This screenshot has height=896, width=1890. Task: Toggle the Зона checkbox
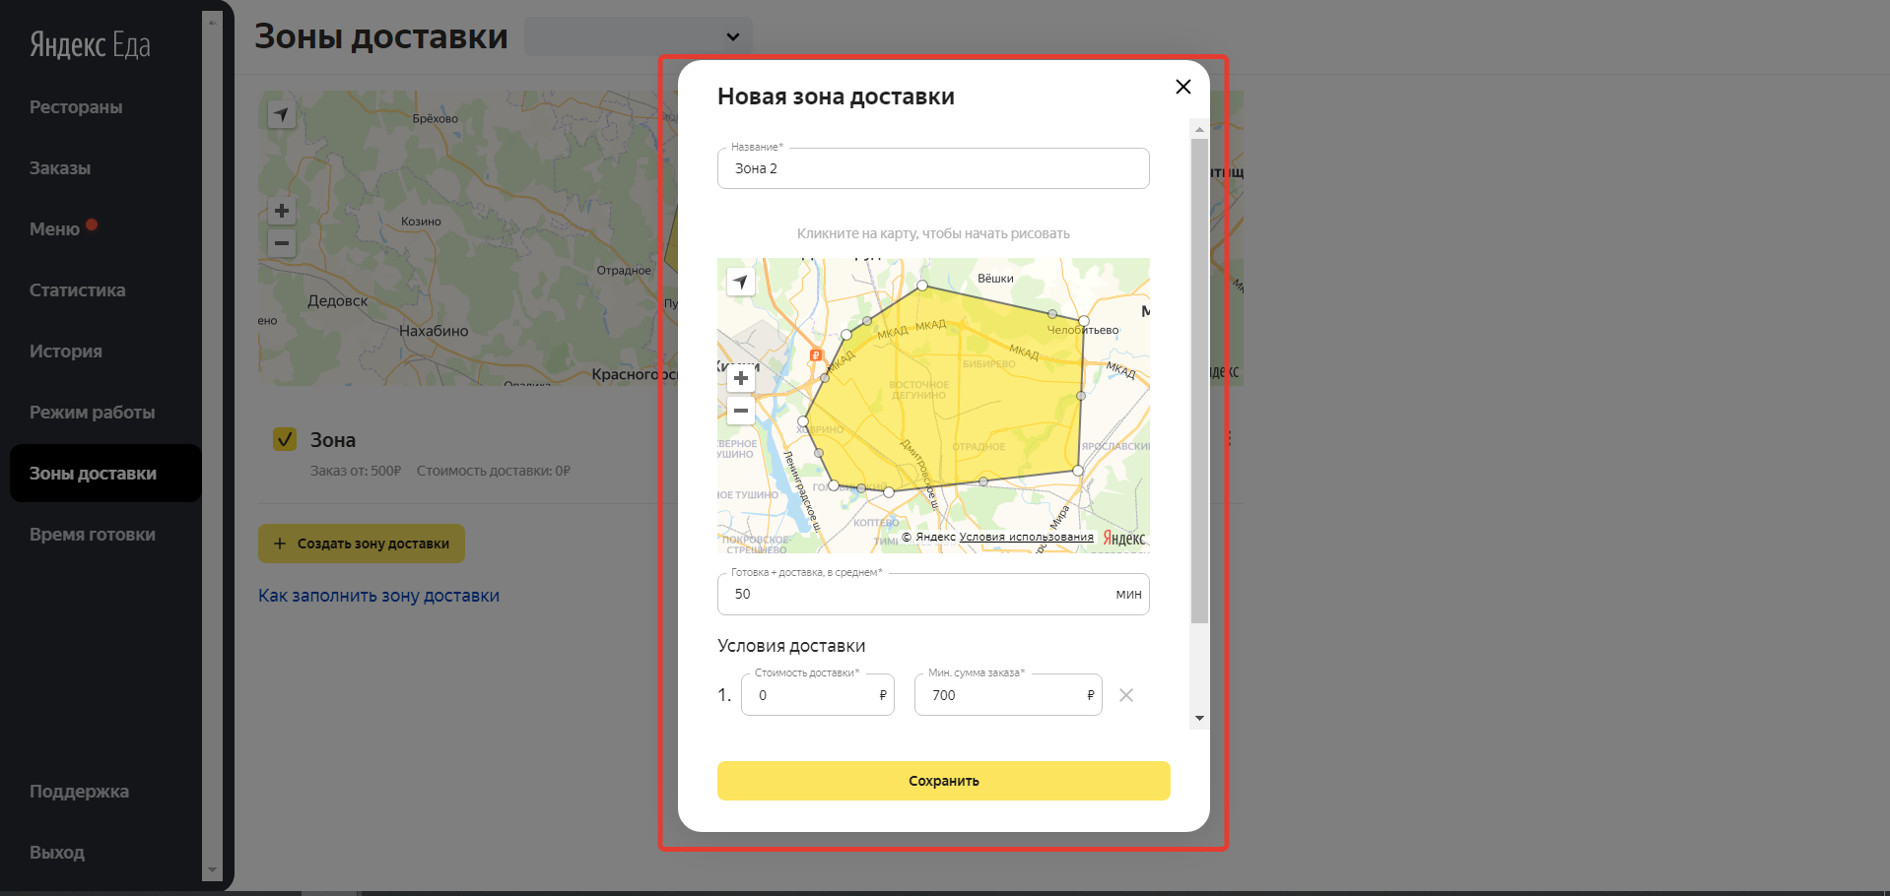coord(285,439)
